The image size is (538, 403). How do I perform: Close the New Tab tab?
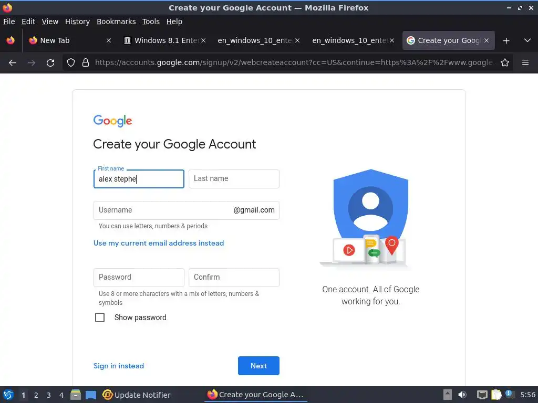click(109, 40)
